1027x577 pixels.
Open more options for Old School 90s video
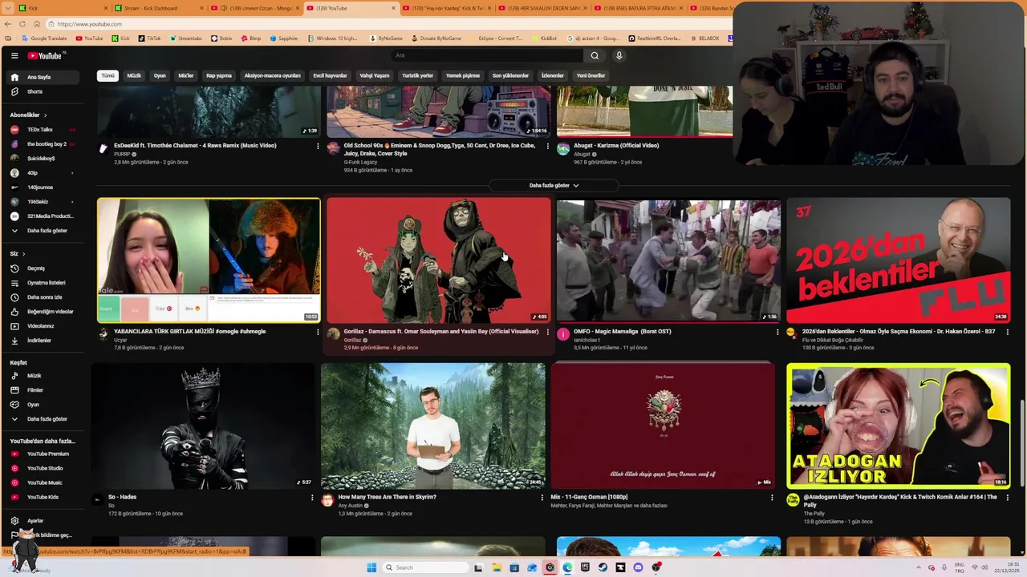[x=547, y=146]
